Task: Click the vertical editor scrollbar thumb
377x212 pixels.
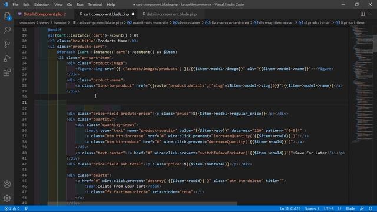Action: click(375, 43)
